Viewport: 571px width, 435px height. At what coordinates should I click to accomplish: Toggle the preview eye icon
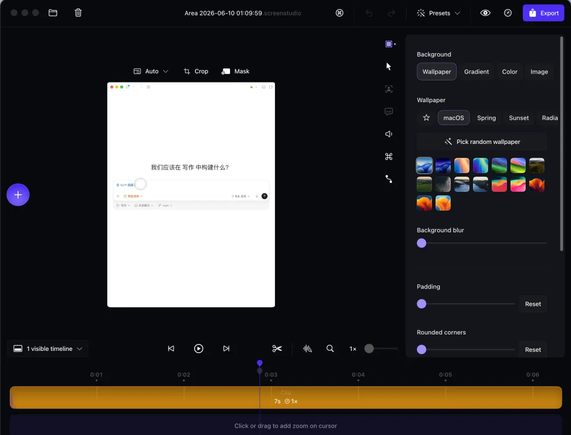[485, 13]
